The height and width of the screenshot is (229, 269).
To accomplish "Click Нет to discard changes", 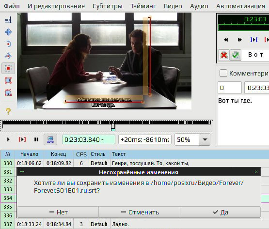I will tap(58, 212).
